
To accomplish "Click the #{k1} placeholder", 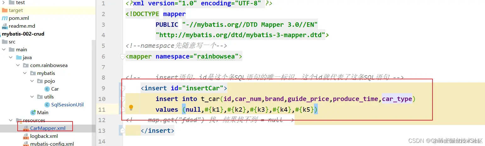I will [x=214, y=109].
